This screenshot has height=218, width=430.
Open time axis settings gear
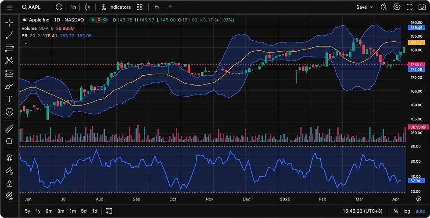[419, 199]
